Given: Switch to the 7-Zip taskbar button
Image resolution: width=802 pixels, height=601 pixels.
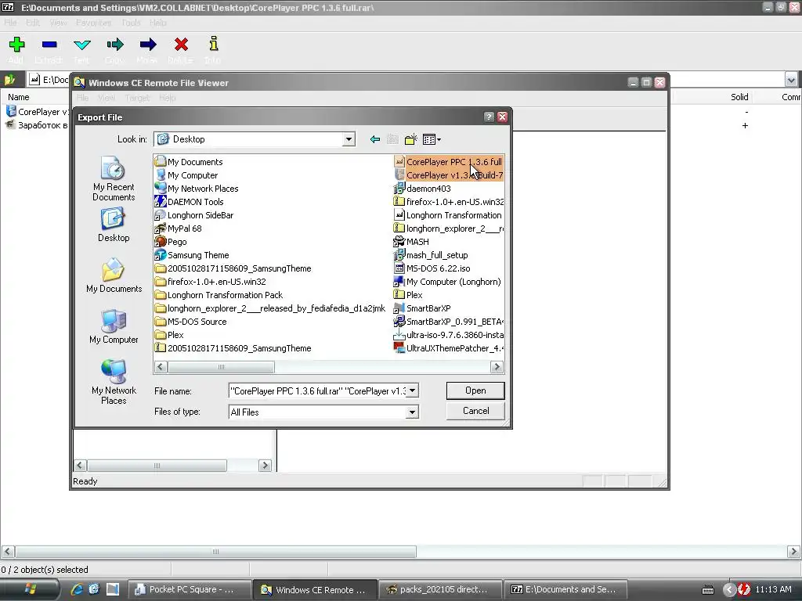Looking at the screenshot, I should point(567,589).
